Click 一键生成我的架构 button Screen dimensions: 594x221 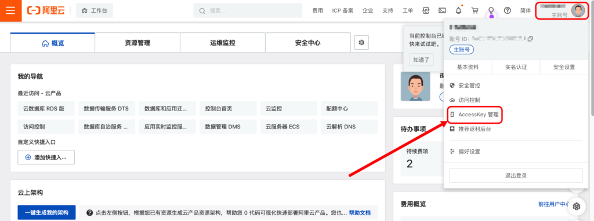(46, 213)
